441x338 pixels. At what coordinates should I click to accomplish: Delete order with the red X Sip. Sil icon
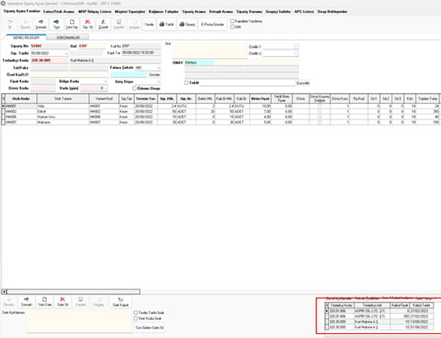click(x=87, y=25)
